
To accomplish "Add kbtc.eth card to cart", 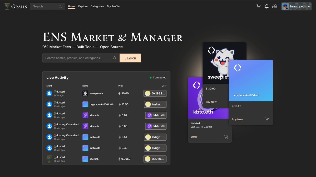I will [226, 137].
